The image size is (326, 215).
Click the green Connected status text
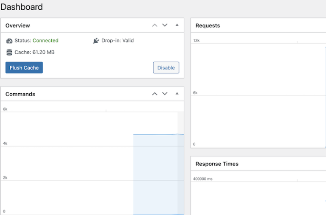tap(45, 41)
